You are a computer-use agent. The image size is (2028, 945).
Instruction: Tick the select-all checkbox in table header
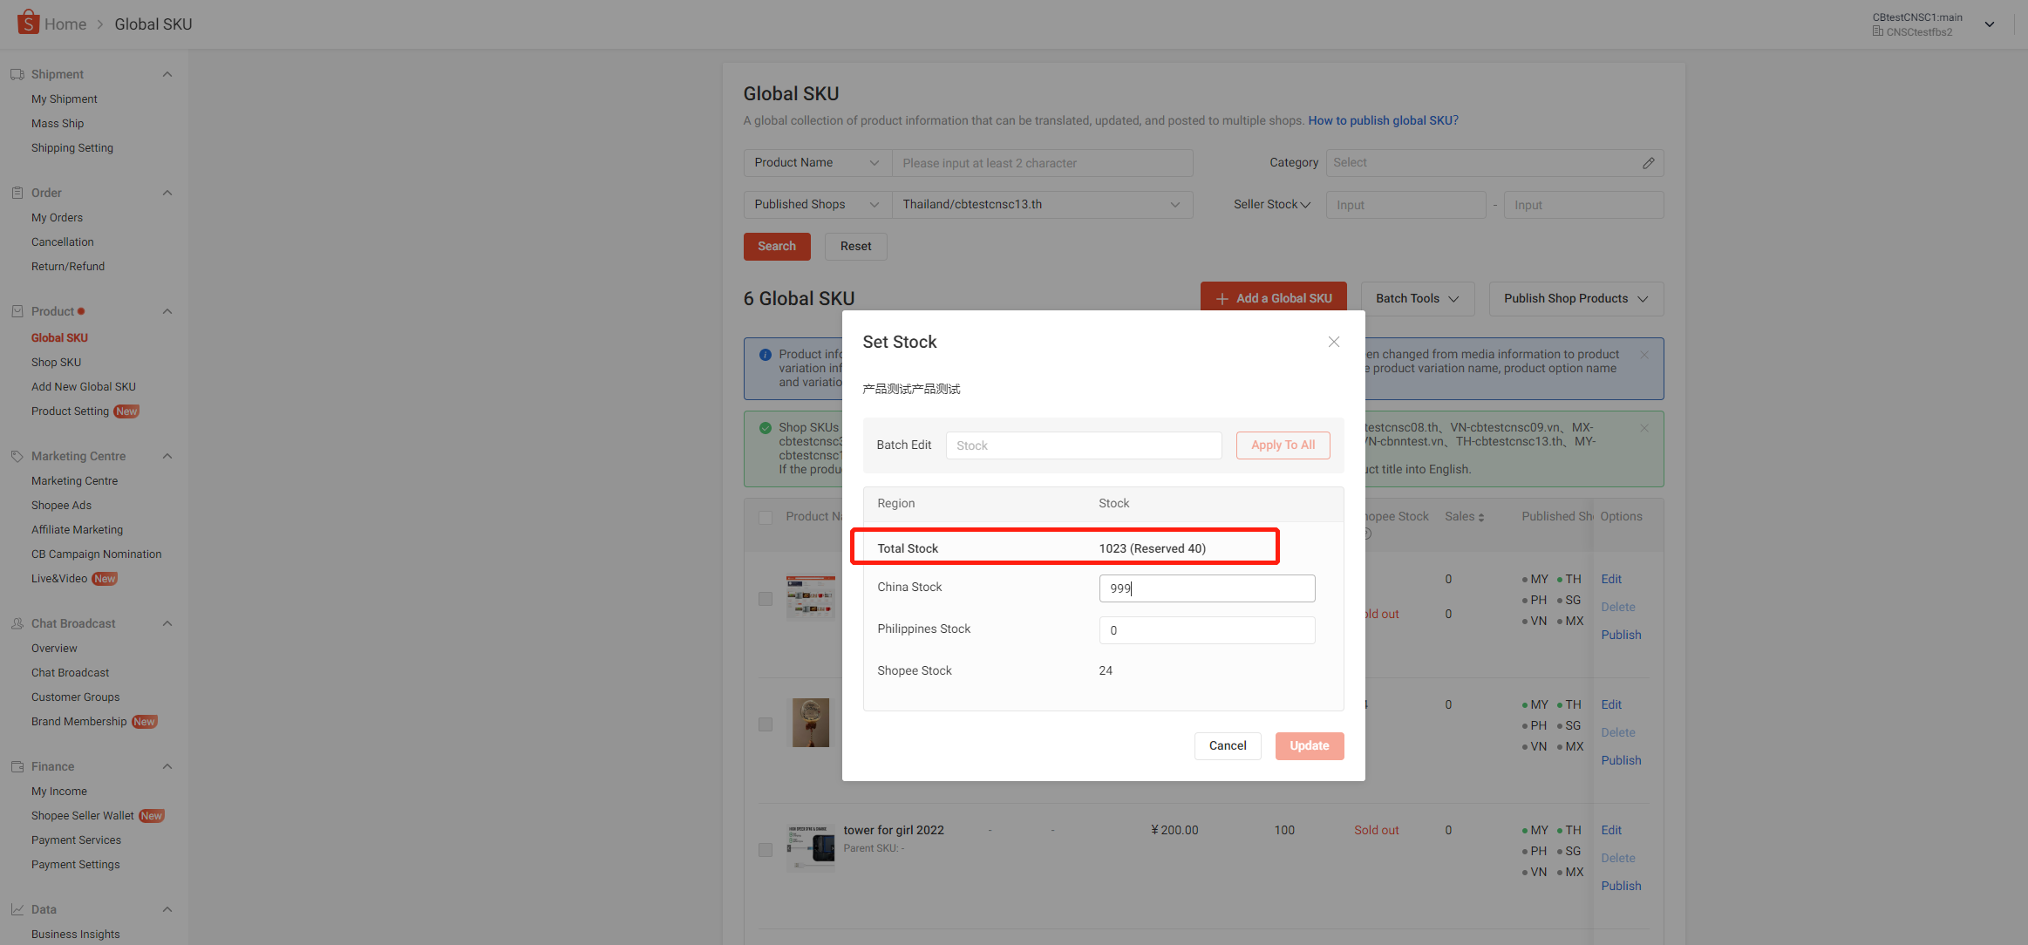pos(766,518)
